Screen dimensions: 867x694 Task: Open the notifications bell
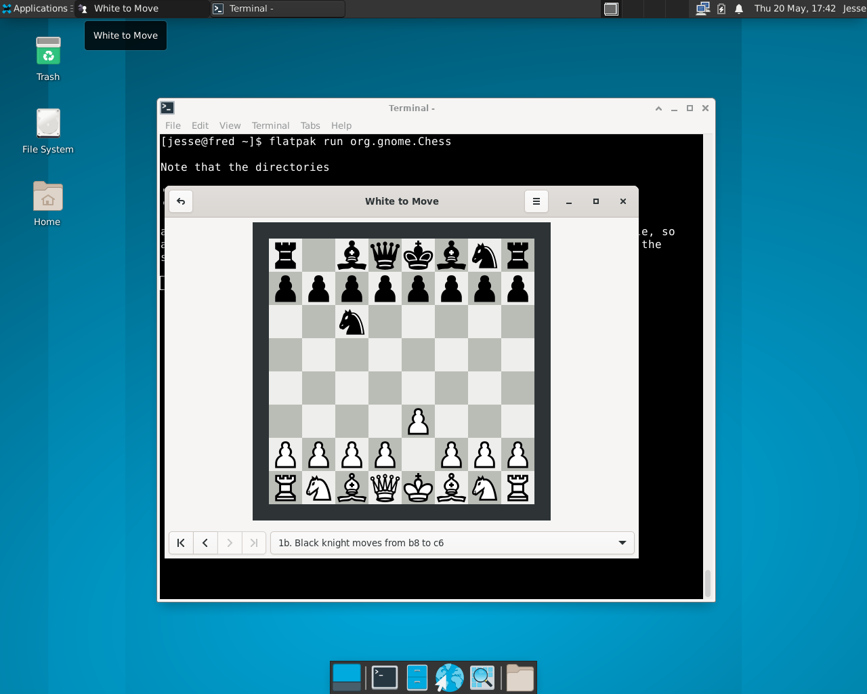pyautogui.click(x=739, y=9)
